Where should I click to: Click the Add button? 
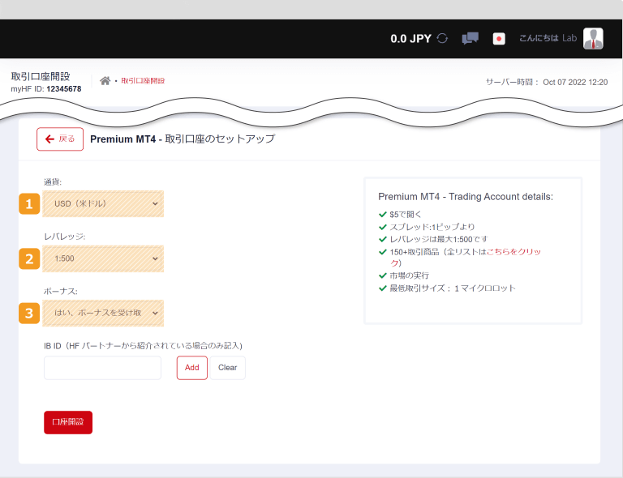pos(192,368)
